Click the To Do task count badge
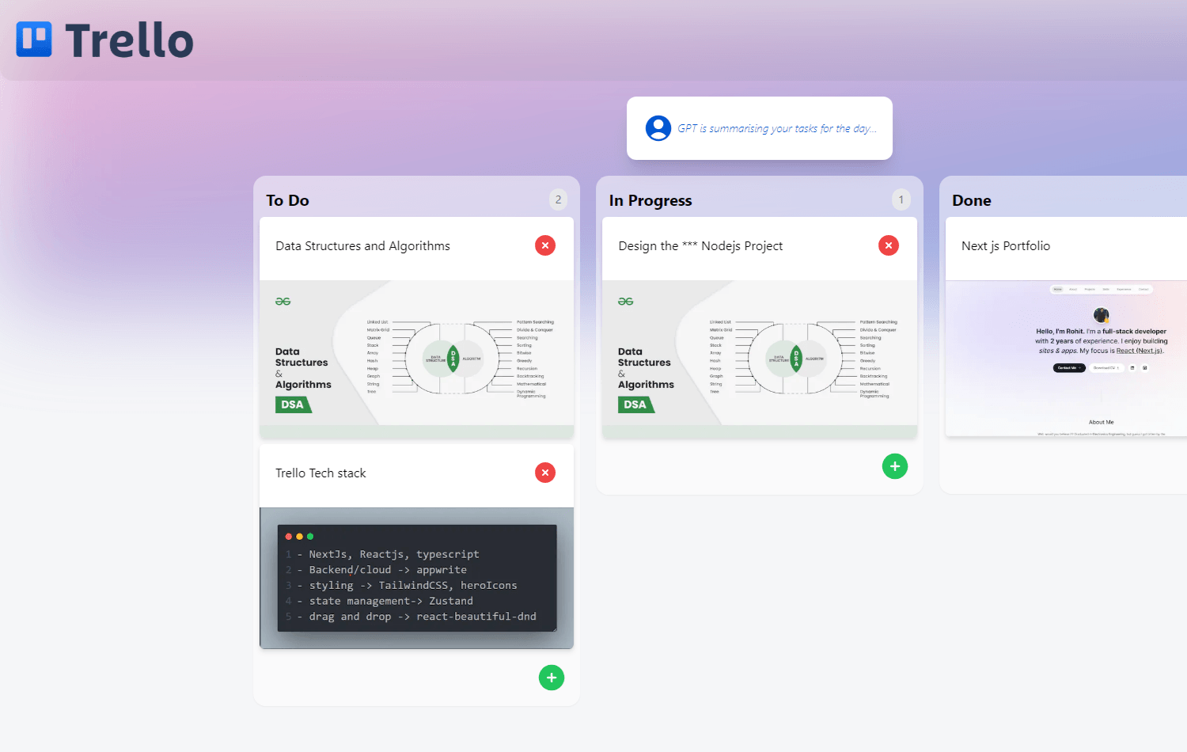Viewport: 1187px width, 752px height. (558, 199)
